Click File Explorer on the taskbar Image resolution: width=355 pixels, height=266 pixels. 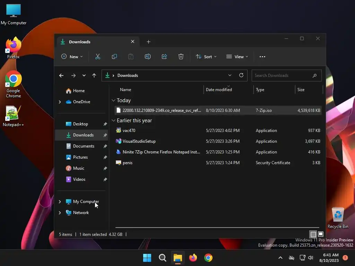[x=178, y=258]
